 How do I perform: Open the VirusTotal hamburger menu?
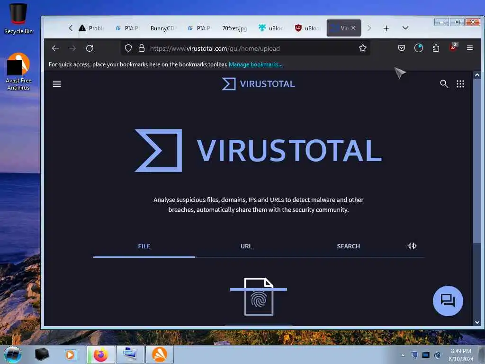coord(57,84)
